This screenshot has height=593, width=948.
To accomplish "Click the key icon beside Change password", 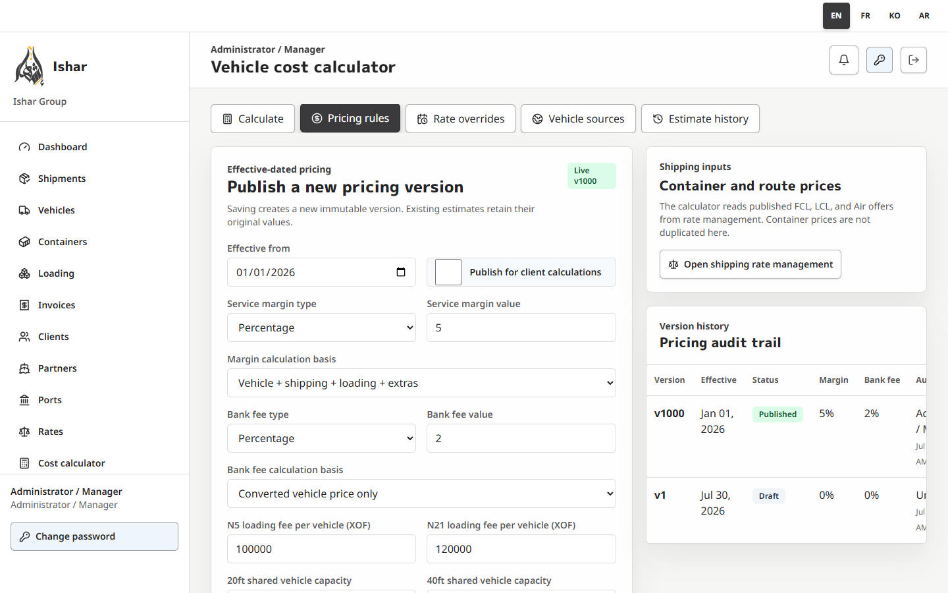I will click(24, 536).
